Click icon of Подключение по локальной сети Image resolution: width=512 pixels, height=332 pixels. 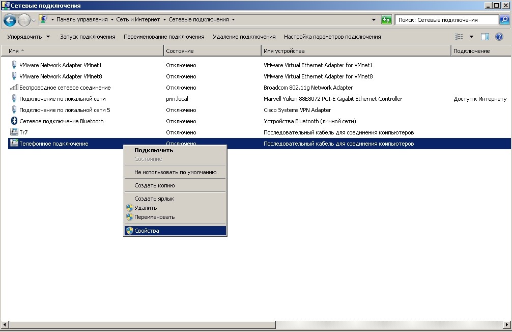tap(14, 98)
